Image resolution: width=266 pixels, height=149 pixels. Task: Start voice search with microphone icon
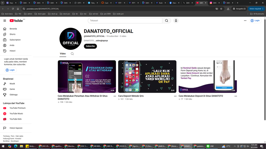coord(176,21)
